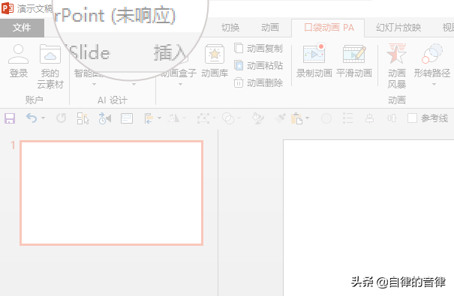Open 平滑动画 tool
Viewport: 454px width, 296px height.
(354, 61)
